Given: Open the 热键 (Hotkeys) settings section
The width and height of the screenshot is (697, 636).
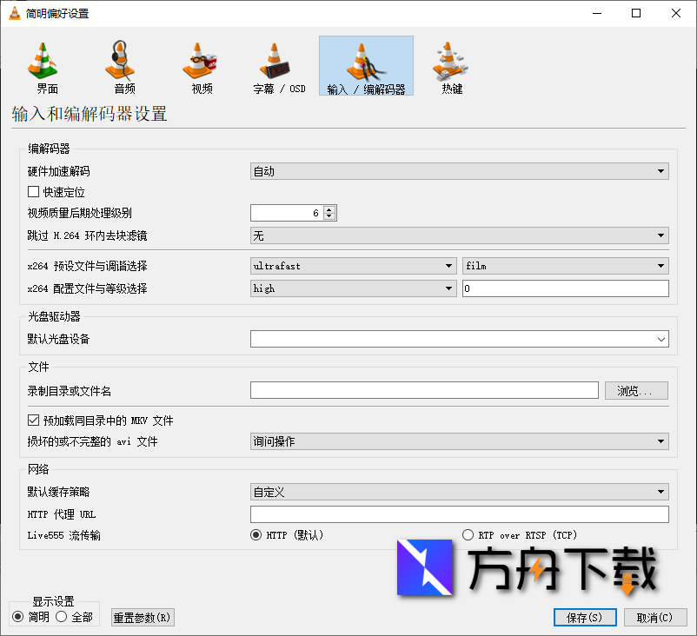Looking at the screenshot, I should coord(448,65).
